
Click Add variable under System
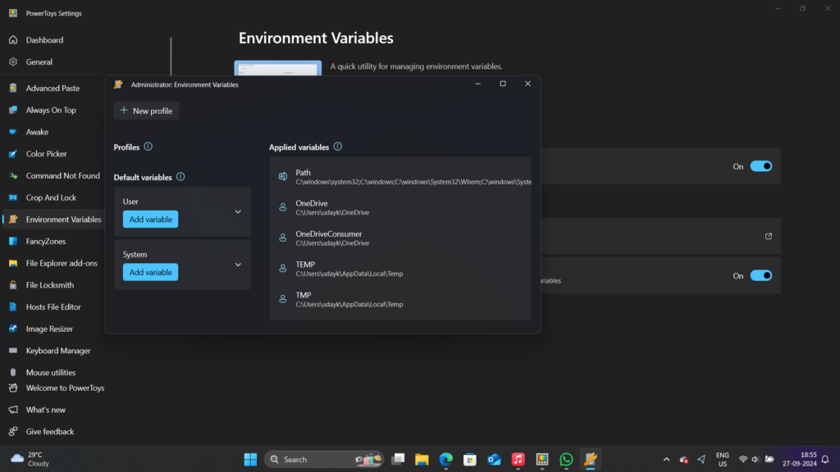[151, 272]
